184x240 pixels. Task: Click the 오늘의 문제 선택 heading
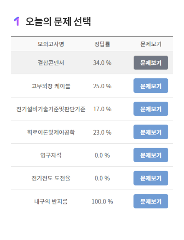tap(58, 22)
